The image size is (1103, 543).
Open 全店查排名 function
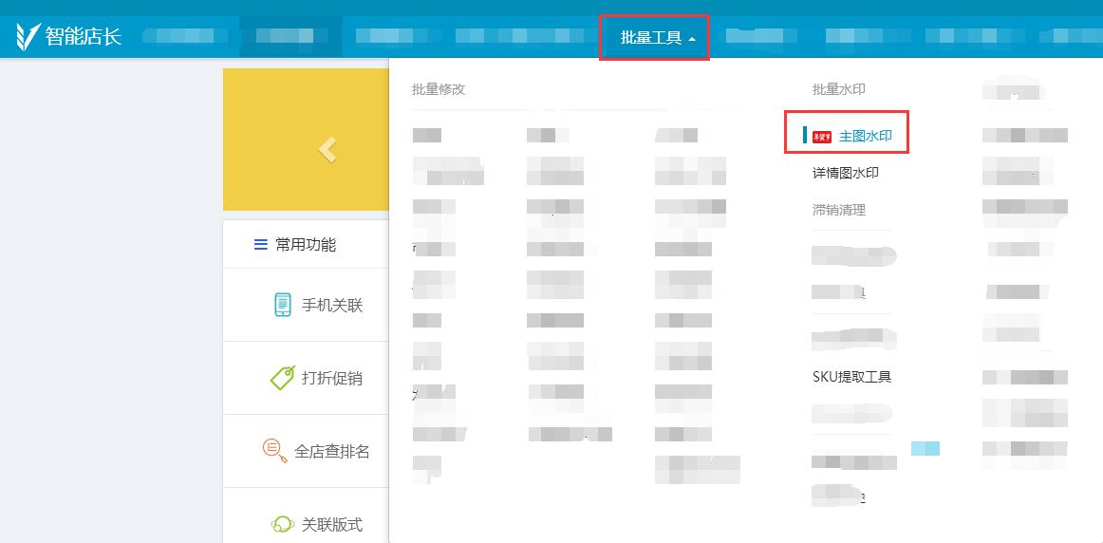(x=332, y=452)
